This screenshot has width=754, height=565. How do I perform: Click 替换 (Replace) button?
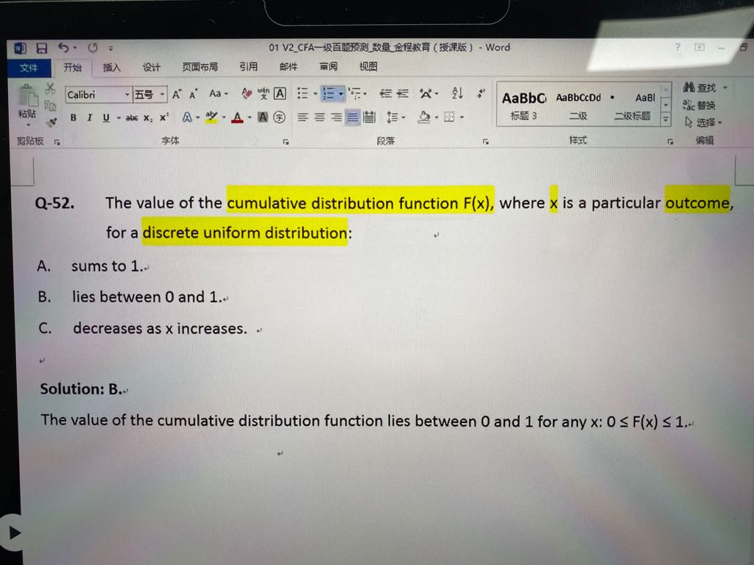point(700,105)
